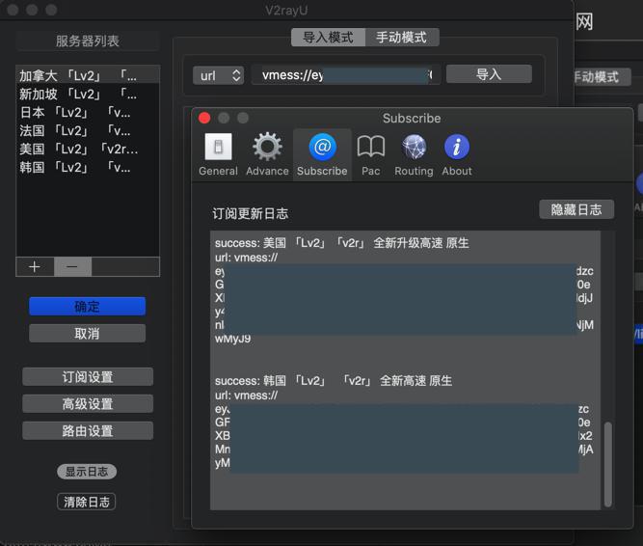Open 路由设置 settings
643x546 pixels.
tap(88, 431)
